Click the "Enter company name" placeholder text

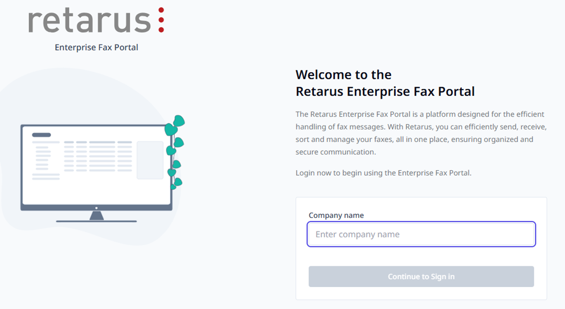(358, 234)
